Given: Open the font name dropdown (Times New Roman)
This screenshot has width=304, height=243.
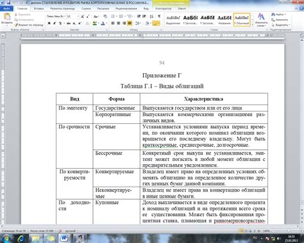Looking at the screenshot, I should click(x=65, y=17).
